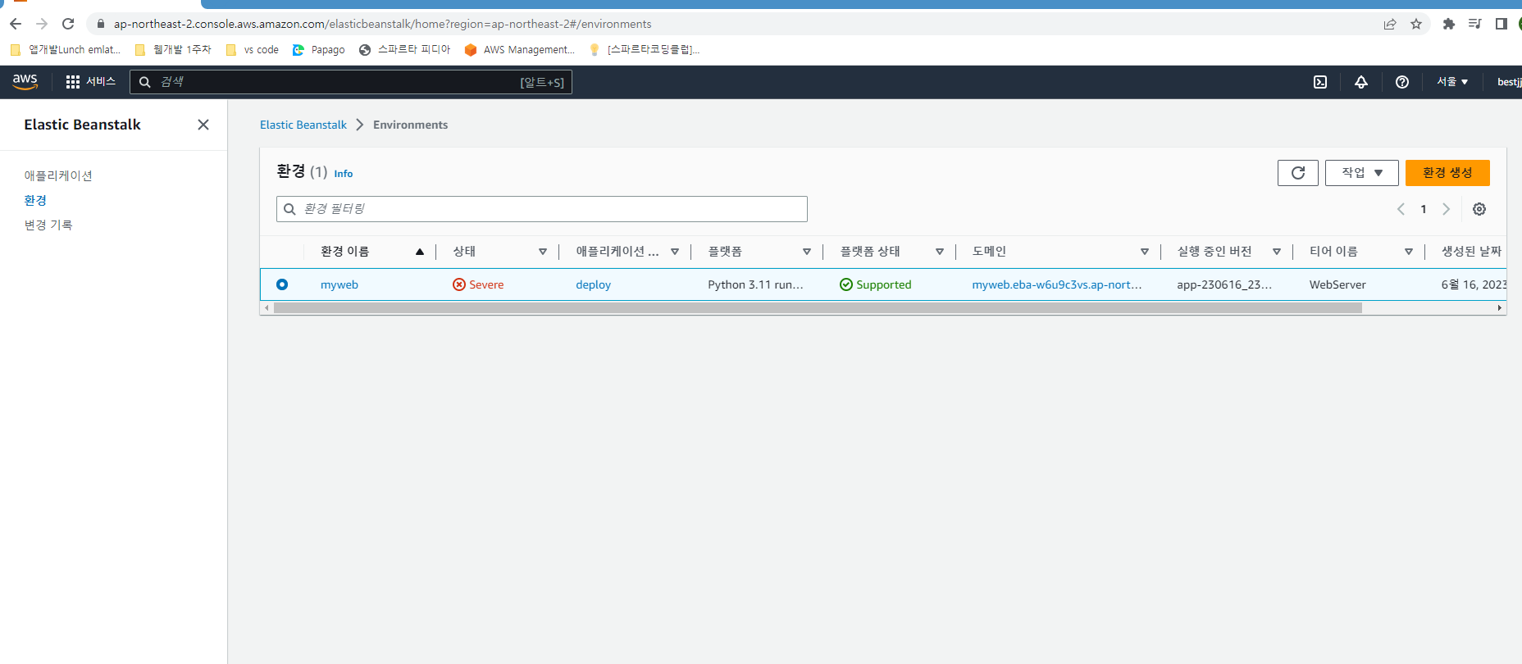
Task: Focus the AWS 검색 search box
Action: 351,82
